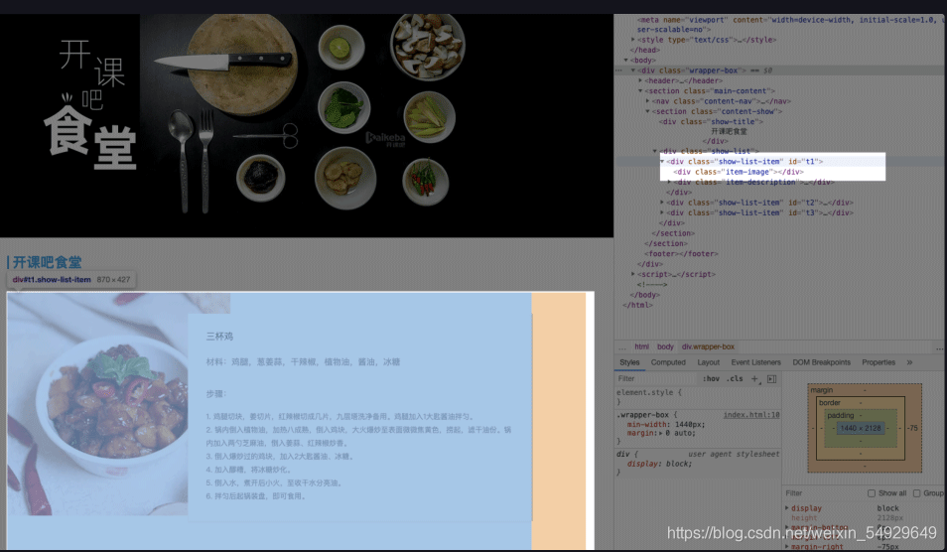The image size is (947, 552).
Task: Expand show-list-item id t2 node
Action: (x=662, y=203)
